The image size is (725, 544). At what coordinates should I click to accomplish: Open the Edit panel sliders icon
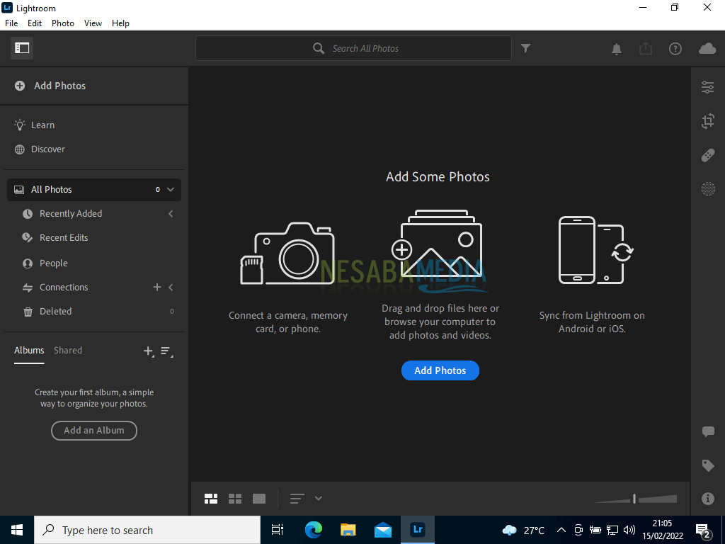(707, 87)
